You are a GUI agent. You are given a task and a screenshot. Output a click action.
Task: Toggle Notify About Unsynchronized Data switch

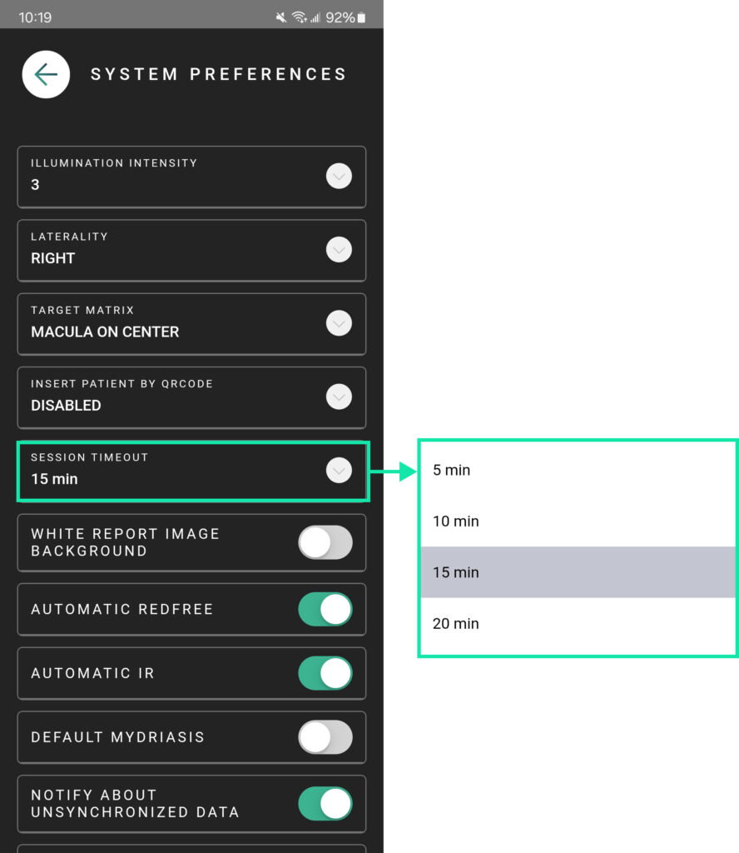(325, 803)
